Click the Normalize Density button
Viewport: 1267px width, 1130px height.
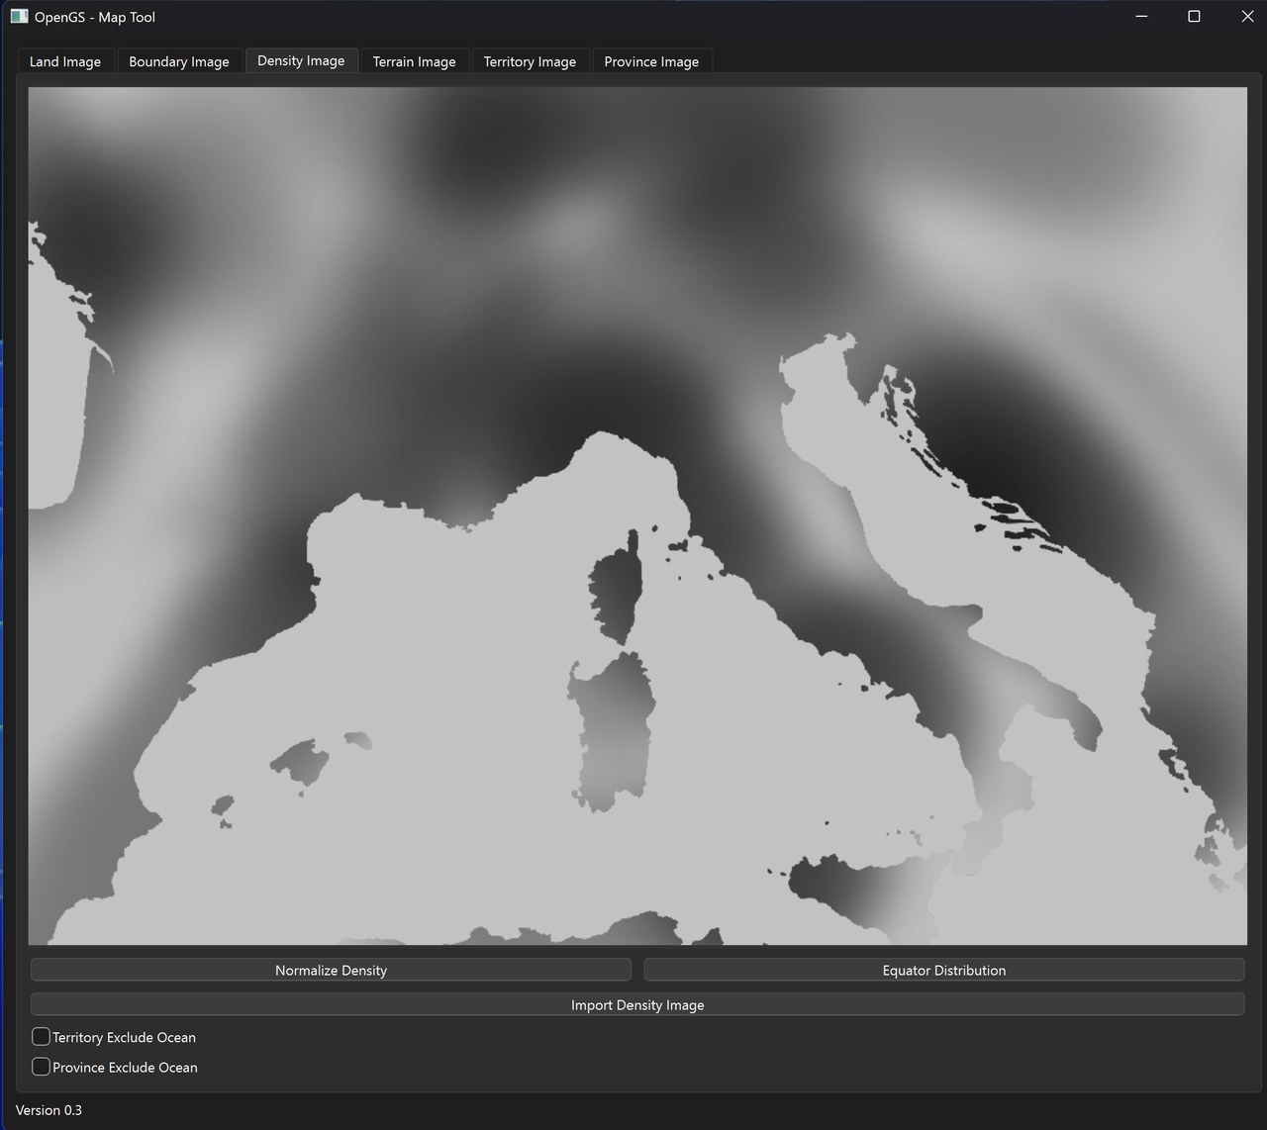(331, 970)
